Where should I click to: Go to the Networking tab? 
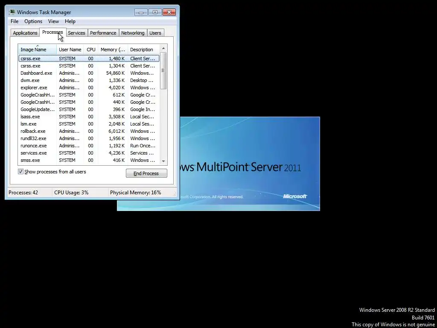[133, 33]
